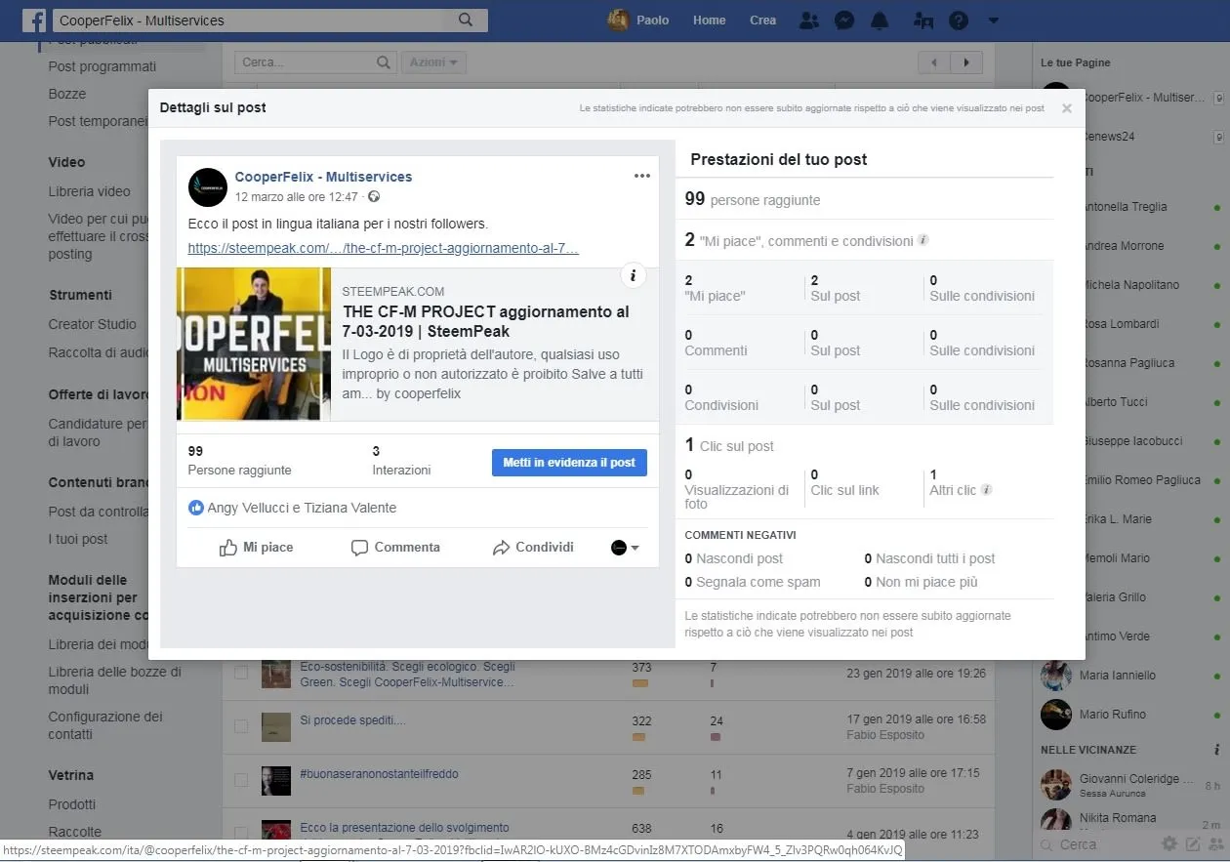This screenshot has height=862, width=1230.
Task: Click the Cerca field in posts list
Action: coord(315,62)
